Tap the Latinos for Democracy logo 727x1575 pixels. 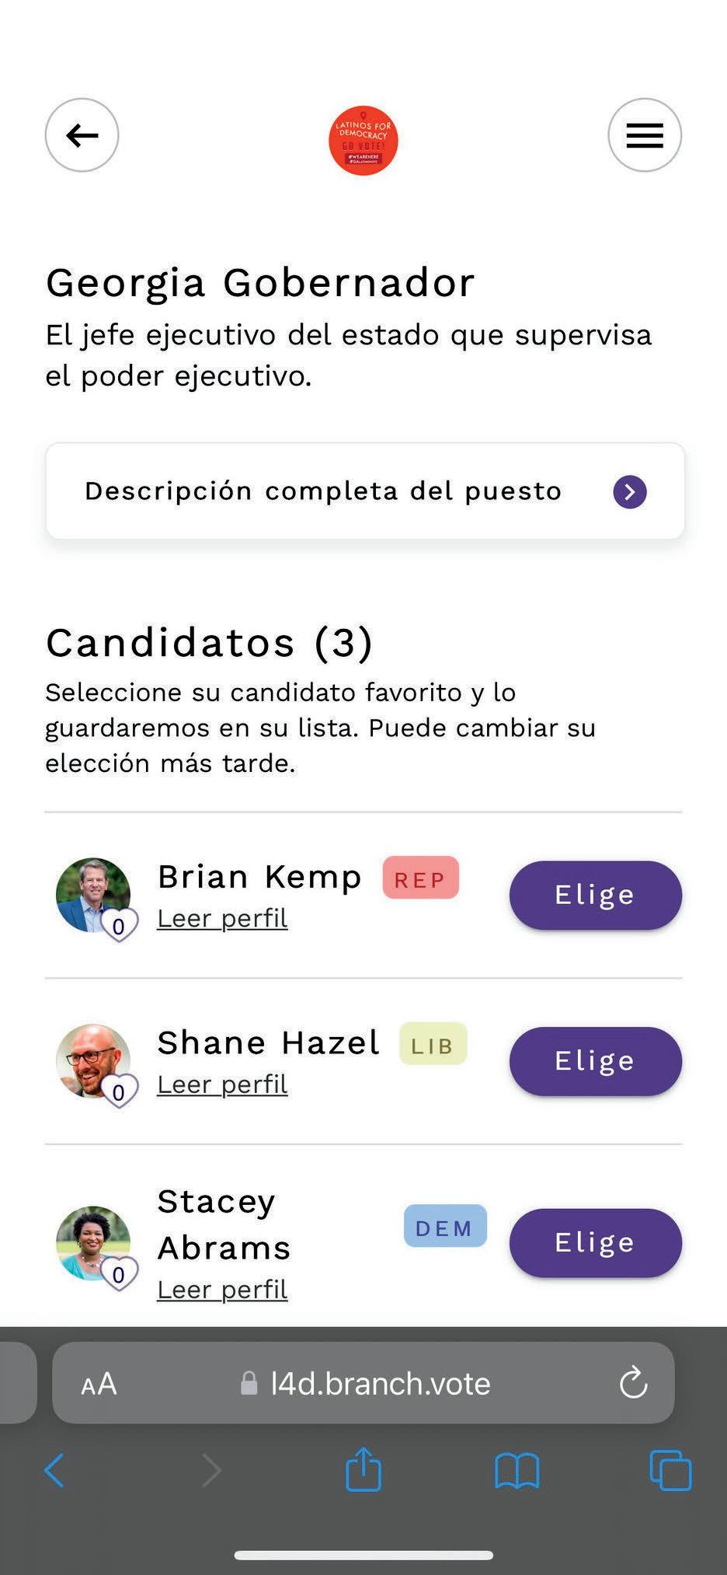click(363, 141)
